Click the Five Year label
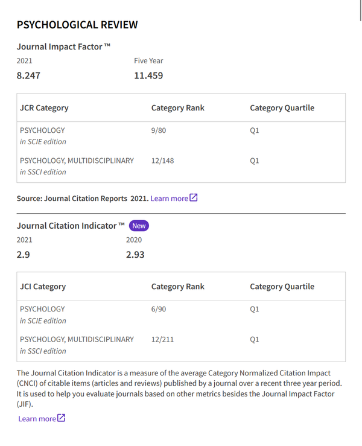Image resolution: width=362 pixels, height=446 pixels. coord(148,60)
